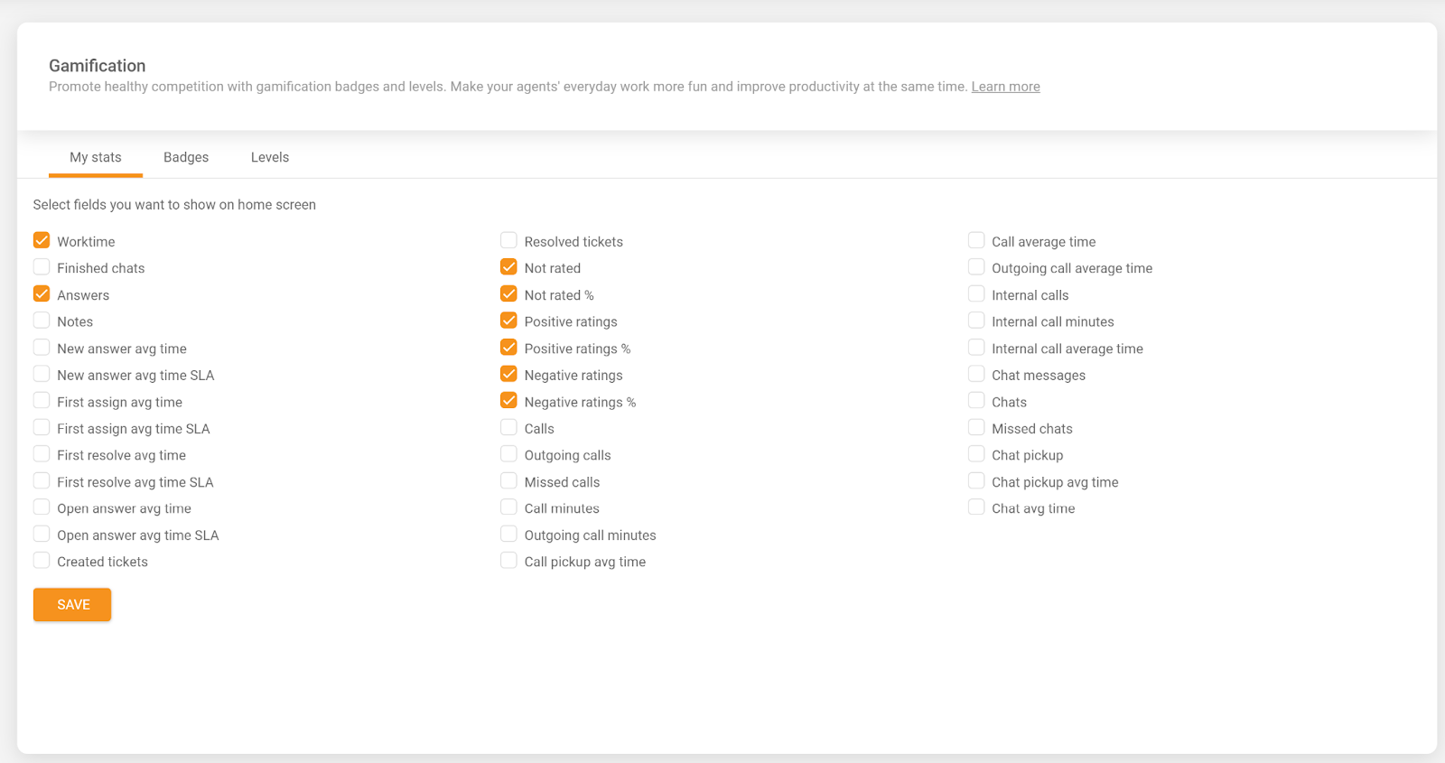Open the Learn more link
Screen dimensions: 1445x763
1005,87
